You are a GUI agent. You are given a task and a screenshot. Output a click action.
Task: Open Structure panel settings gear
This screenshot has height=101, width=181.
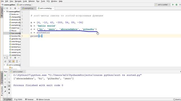(15, 58)
